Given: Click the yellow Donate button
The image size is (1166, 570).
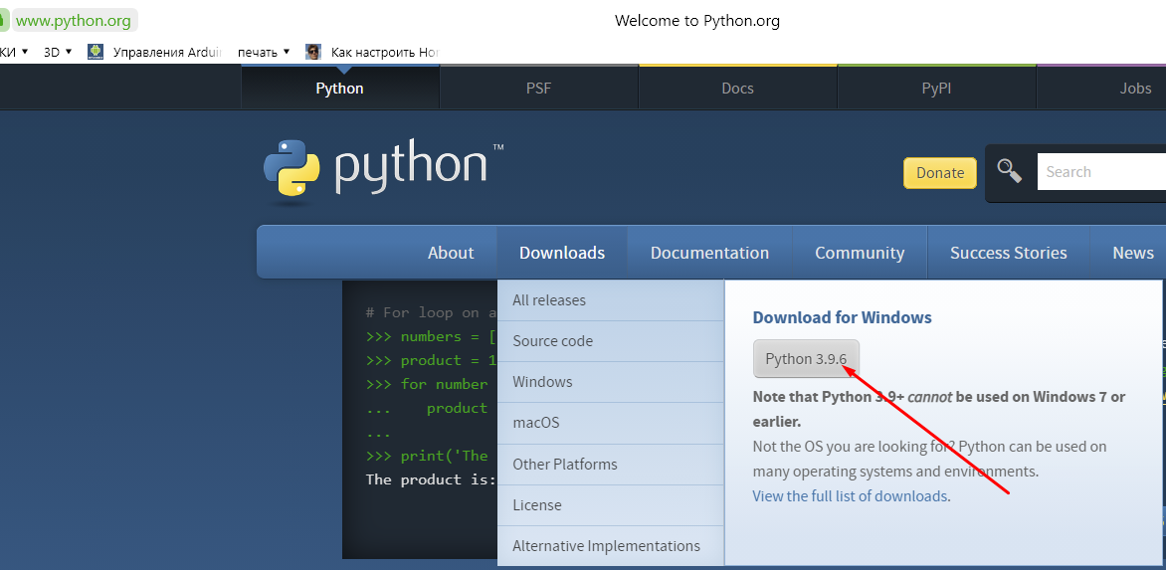Looking at the screenshot, I should point(940,172).
